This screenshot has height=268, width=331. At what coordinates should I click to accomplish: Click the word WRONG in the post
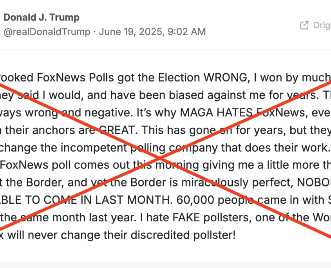click(225, 78)
